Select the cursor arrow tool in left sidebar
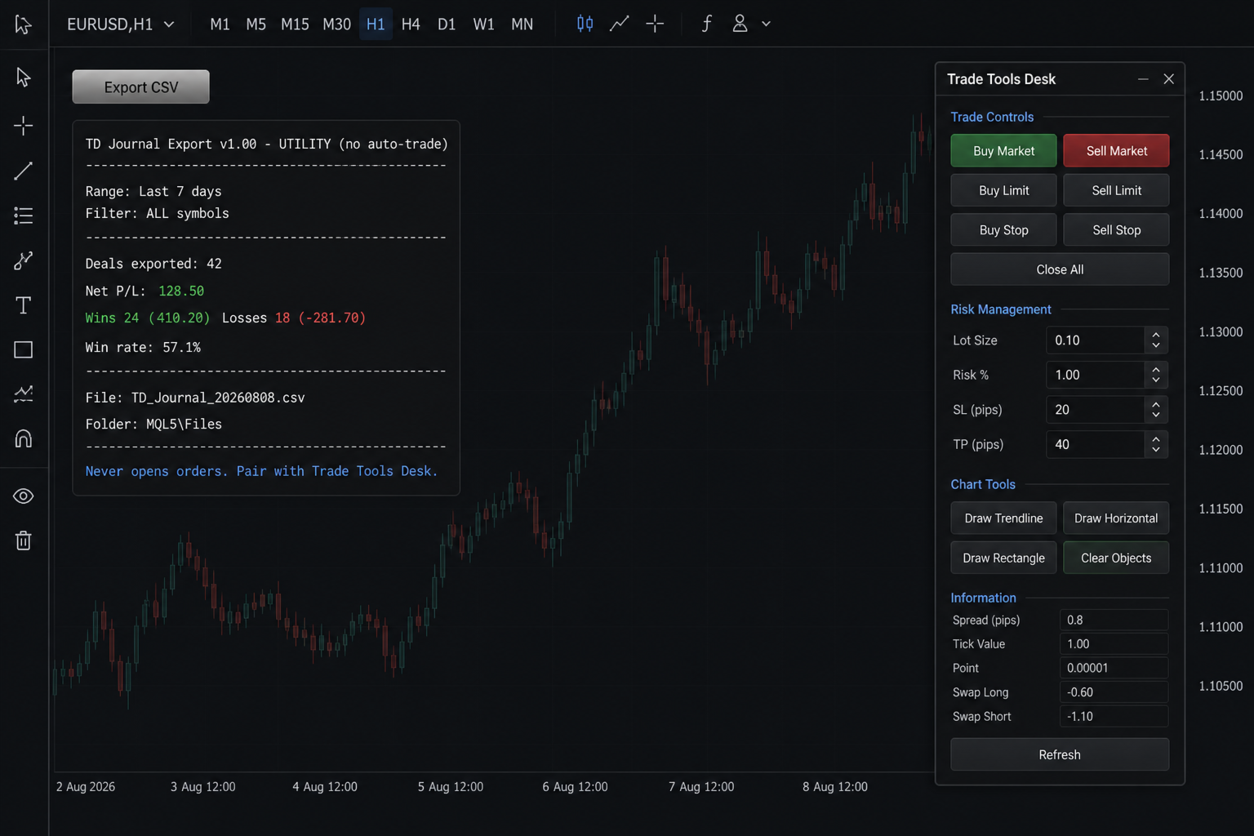Viewport: 1254px width, 836px height. pos(24,78)
